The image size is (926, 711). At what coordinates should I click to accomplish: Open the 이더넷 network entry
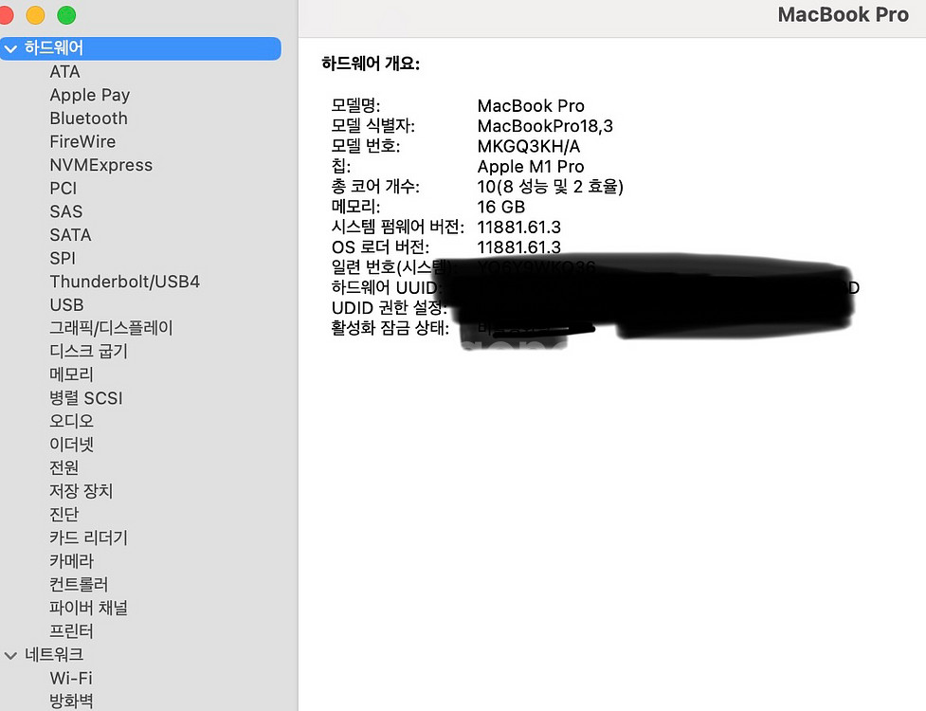71,444
